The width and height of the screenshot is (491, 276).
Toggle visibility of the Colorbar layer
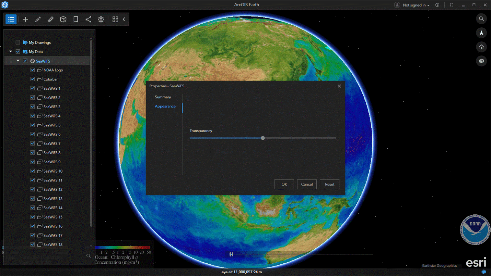tap(32, 79)
